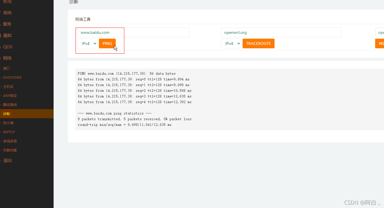
Task: Open the 系统 sidebar menu
Action: click(x=7, y=13)
